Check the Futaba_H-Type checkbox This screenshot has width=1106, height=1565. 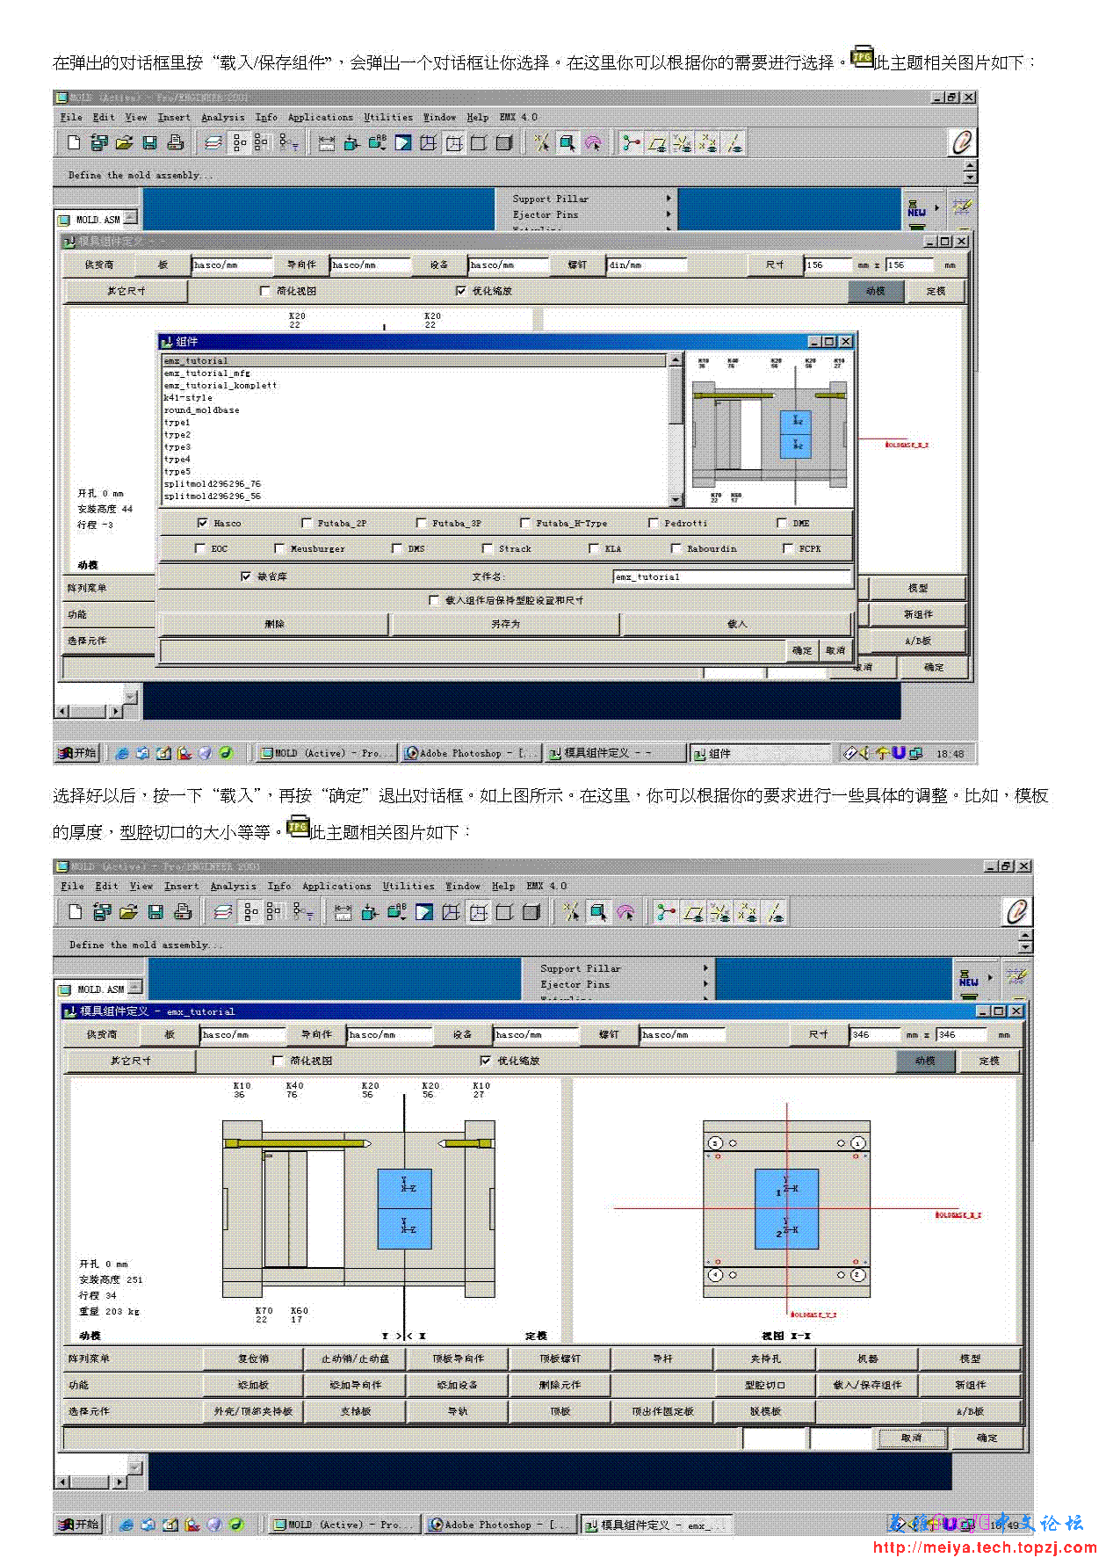(525, 523)
